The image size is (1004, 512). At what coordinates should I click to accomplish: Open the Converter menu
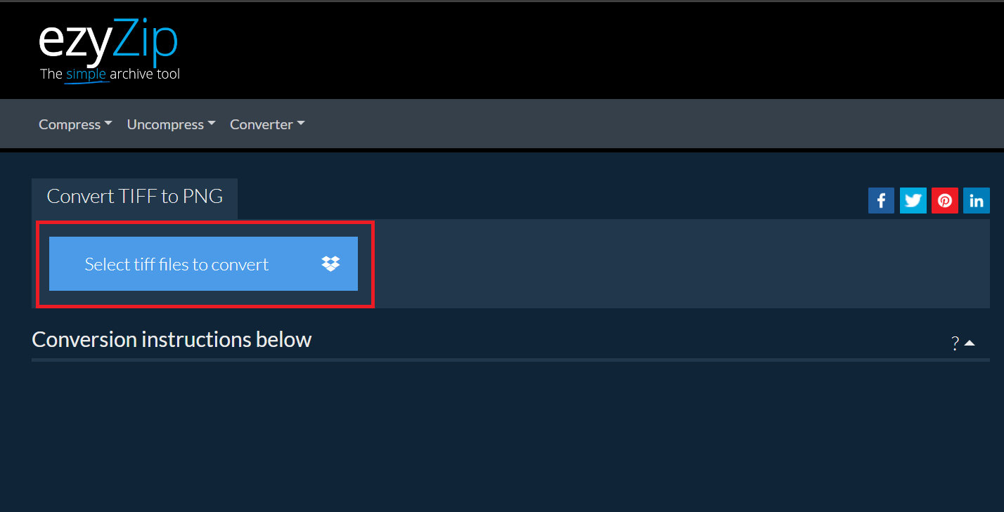(x=261, y=124)
